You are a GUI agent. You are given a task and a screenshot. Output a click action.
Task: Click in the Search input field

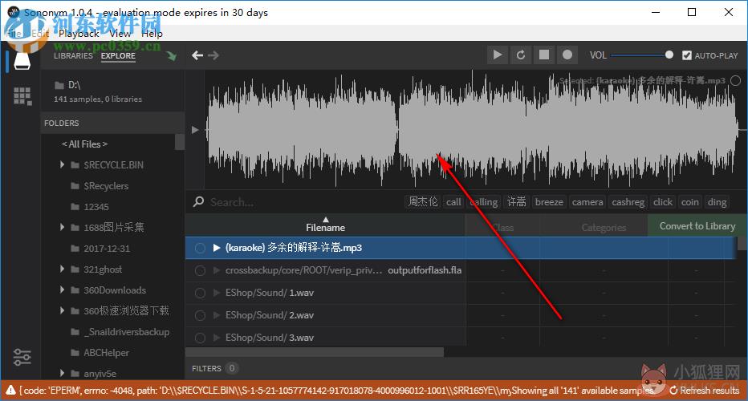305,201
